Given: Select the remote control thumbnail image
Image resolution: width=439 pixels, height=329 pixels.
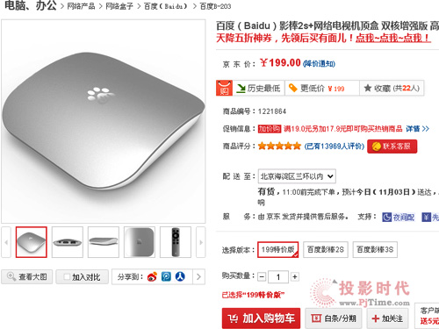Looking at the screenshot, I should tap(176, 242).
